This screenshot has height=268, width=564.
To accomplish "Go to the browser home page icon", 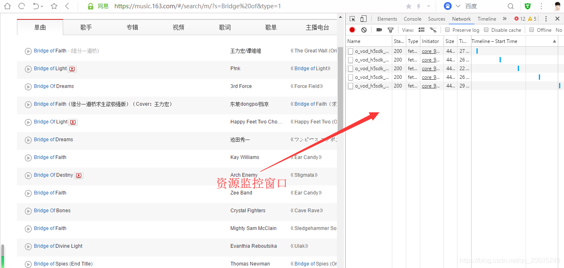I will pyautogui.click(x=7, y=6).
